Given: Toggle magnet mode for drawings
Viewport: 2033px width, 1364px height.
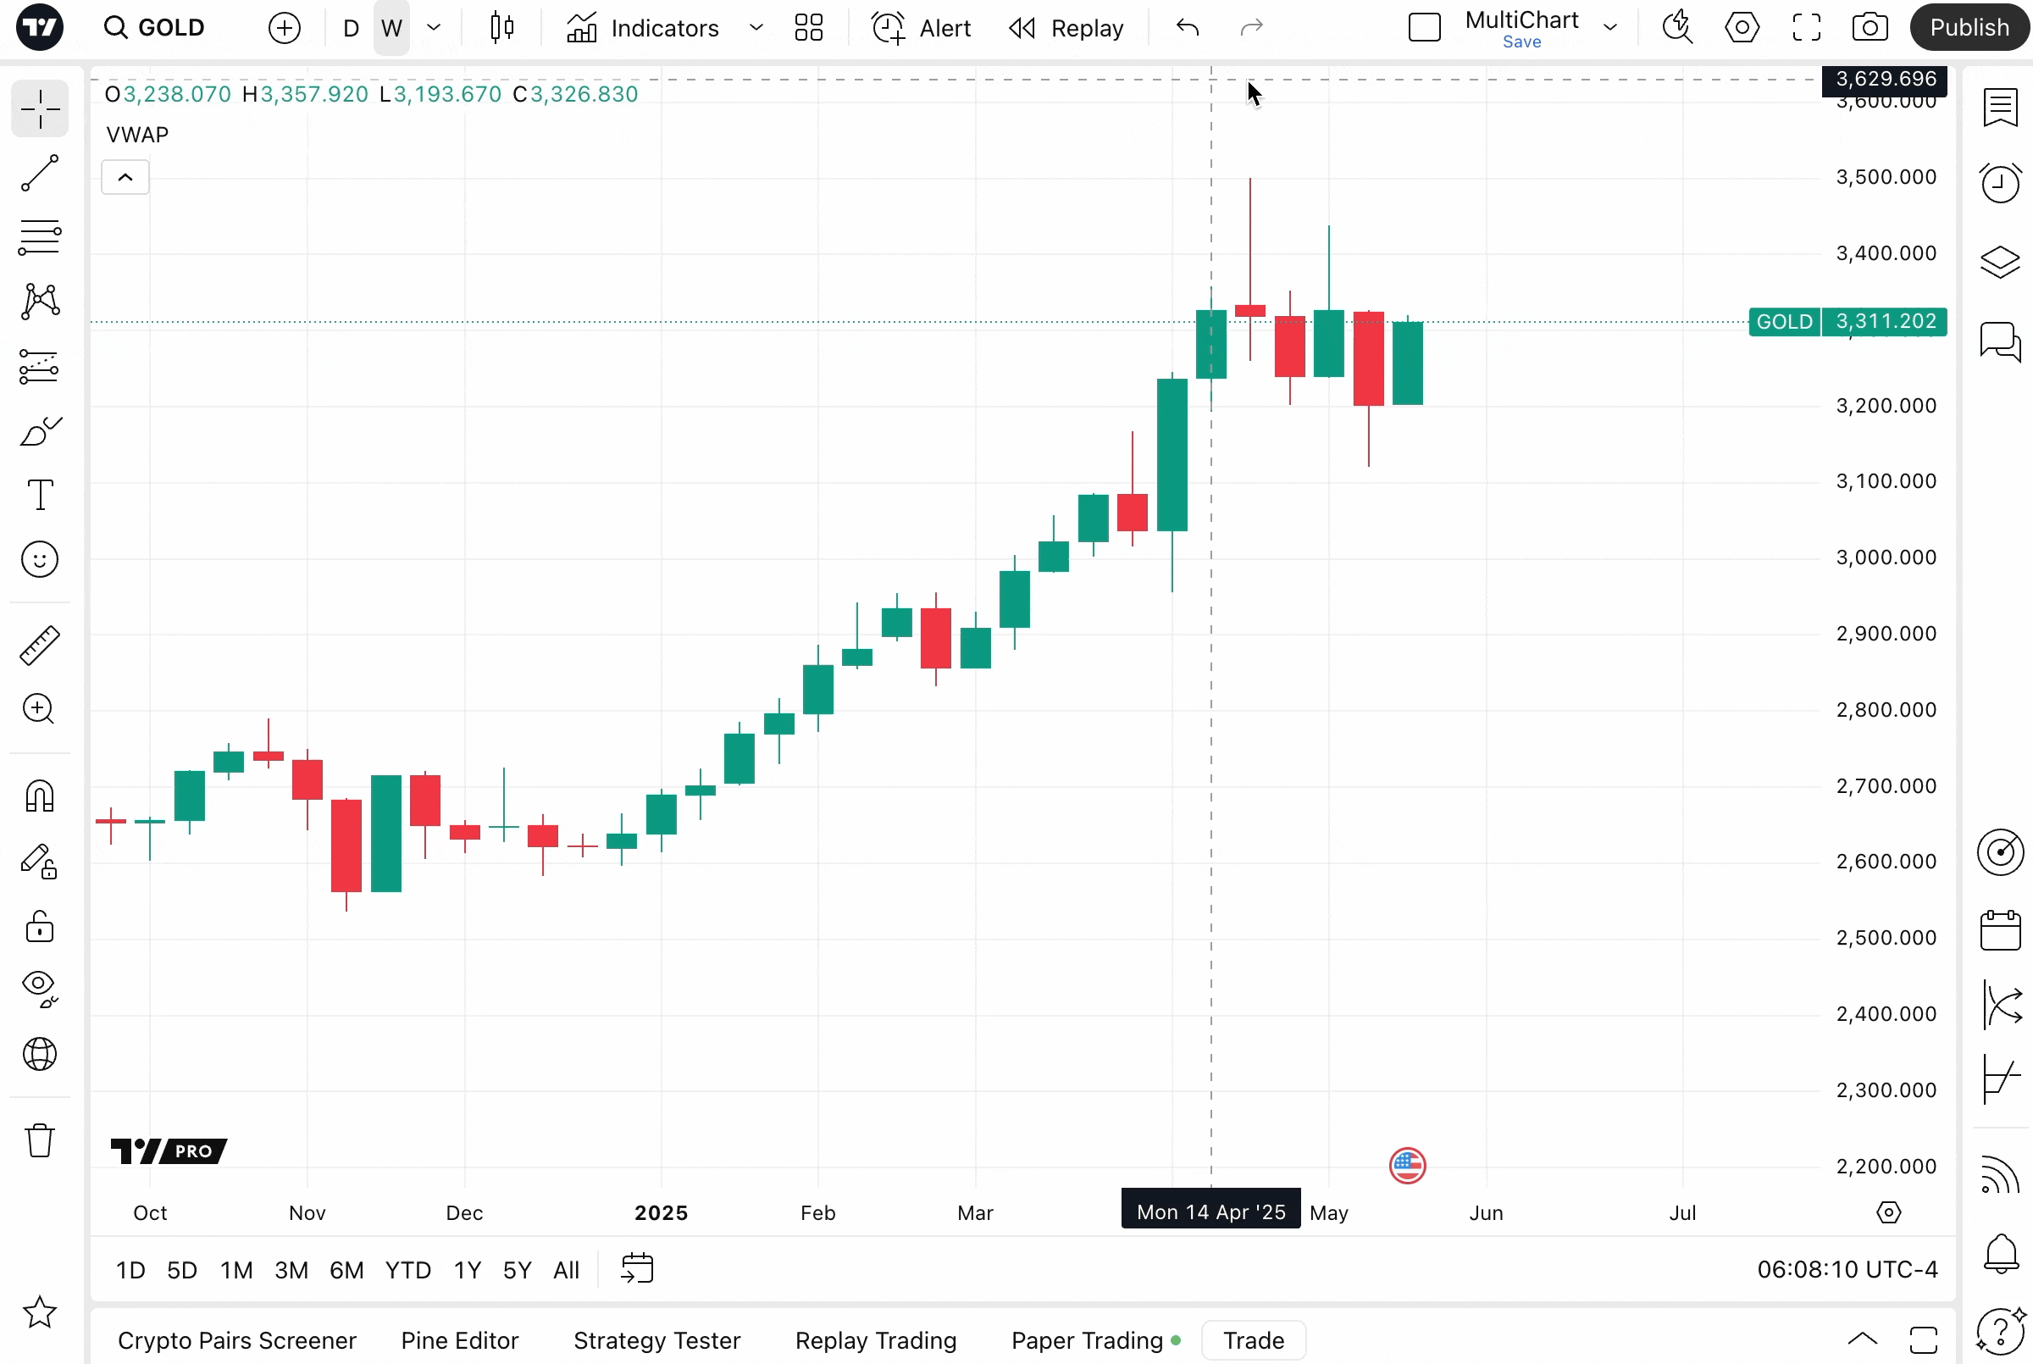Looking at the screenshot, I should pos(40,796).
